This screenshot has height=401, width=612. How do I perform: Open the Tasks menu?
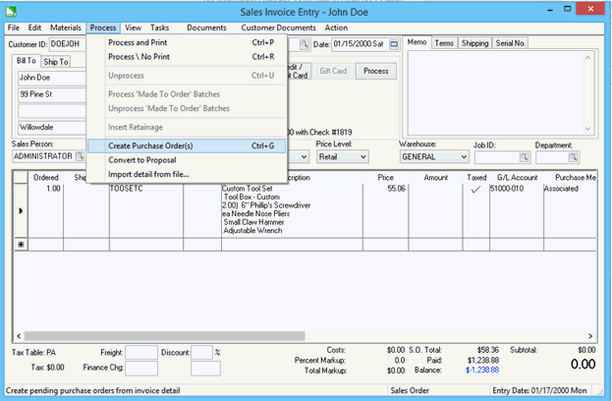point(160,28)
